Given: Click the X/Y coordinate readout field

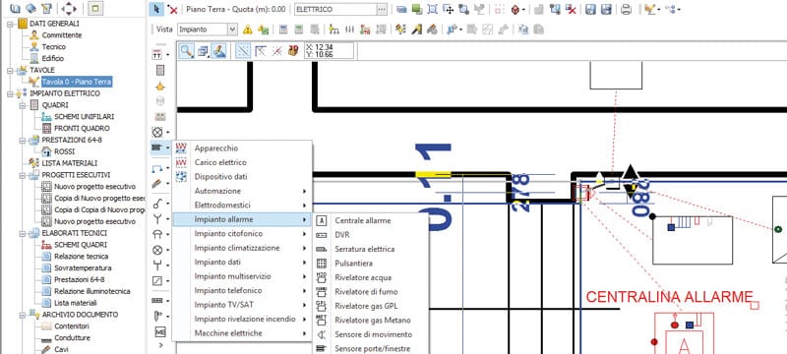Looking at the screenshot, I should click(329, 51).
